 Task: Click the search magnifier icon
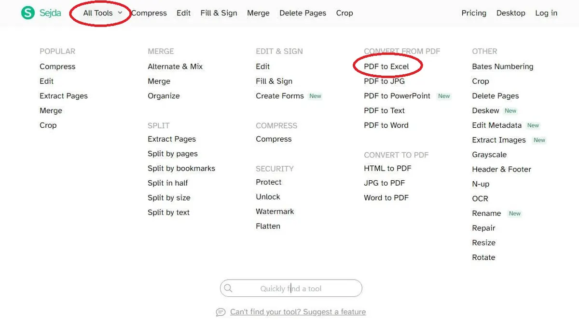pos(228,288)
